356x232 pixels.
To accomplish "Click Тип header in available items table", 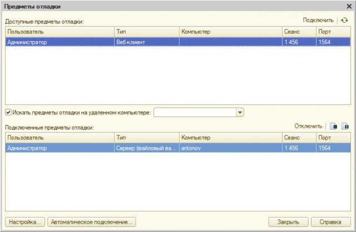I will (x=147, y=32).
